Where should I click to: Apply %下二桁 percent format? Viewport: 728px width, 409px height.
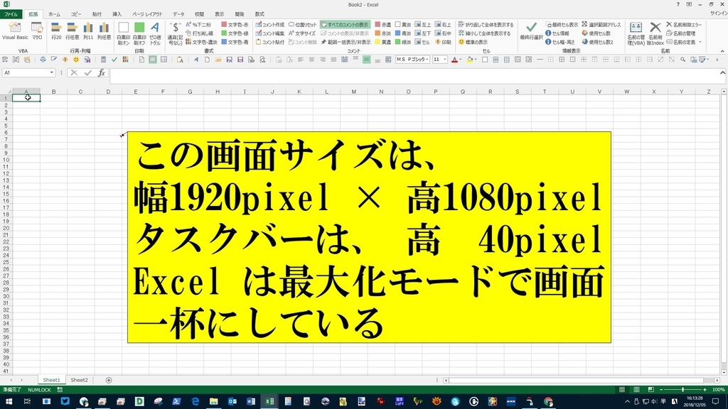198,25
